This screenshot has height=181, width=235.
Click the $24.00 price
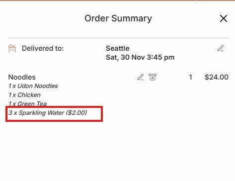pos(217,77)
